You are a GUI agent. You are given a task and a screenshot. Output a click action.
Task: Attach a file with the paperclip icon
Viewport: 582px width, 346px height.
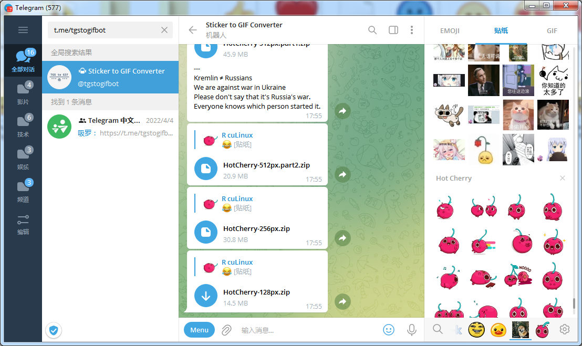click(x=226, y=330)
